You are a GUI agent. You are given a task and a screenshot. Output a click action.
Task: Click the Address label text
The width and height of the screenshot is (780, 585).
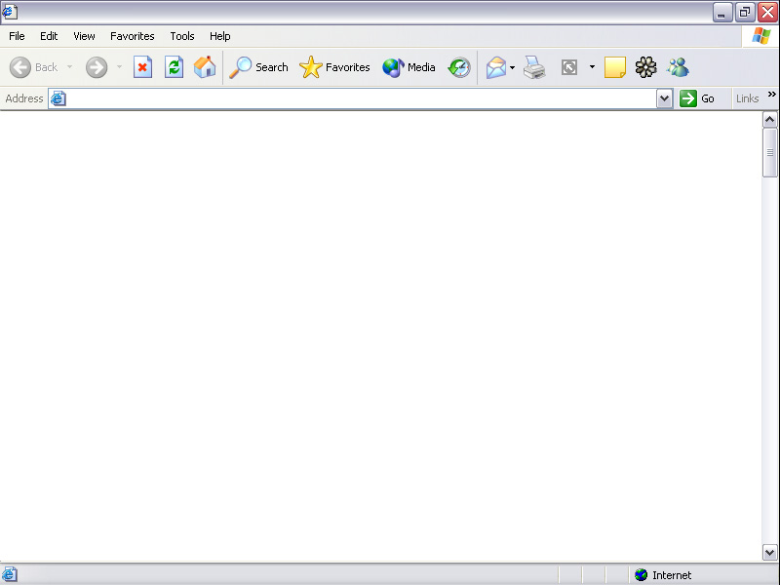23,98
